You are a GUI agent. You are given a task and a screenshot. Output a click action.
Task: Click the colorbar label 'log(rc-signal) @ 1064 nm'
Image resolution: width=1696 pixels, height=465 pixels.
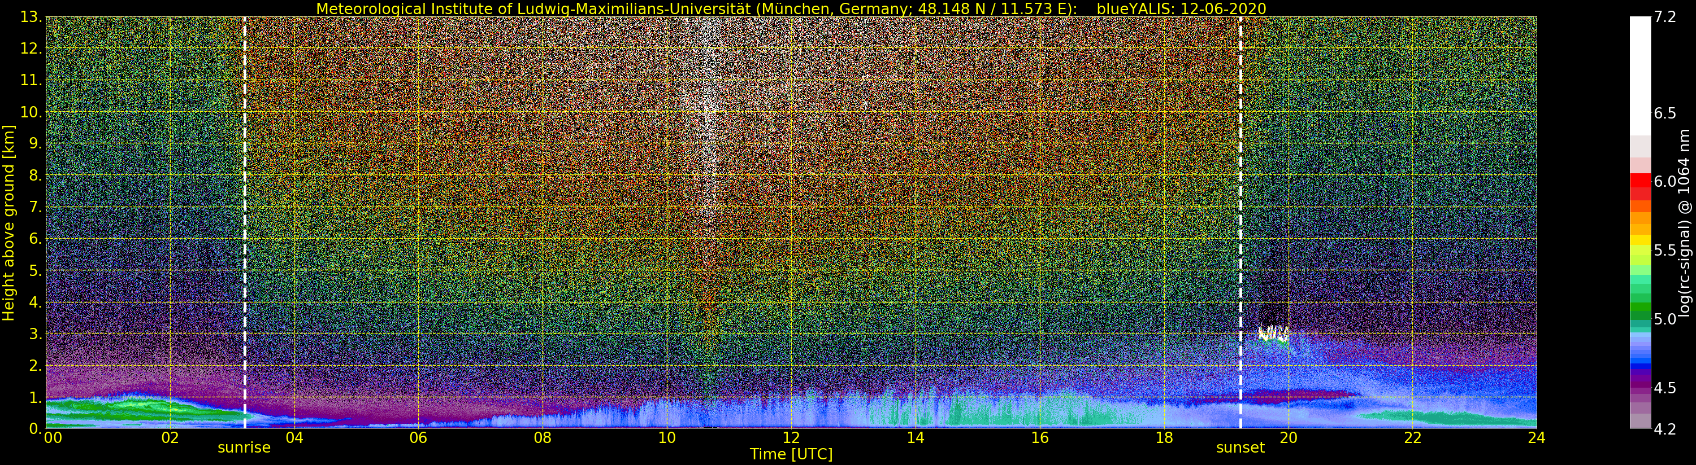[x=1685, y=222]
